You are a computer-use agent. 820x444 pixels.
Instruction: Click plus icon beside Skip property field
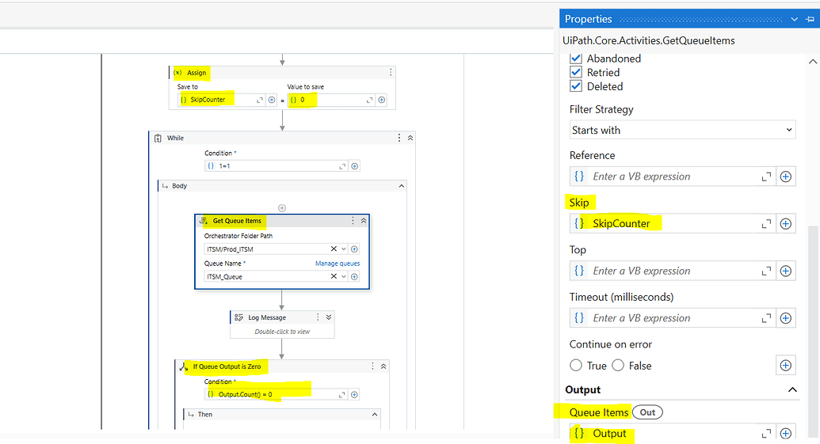coord(785,224)
